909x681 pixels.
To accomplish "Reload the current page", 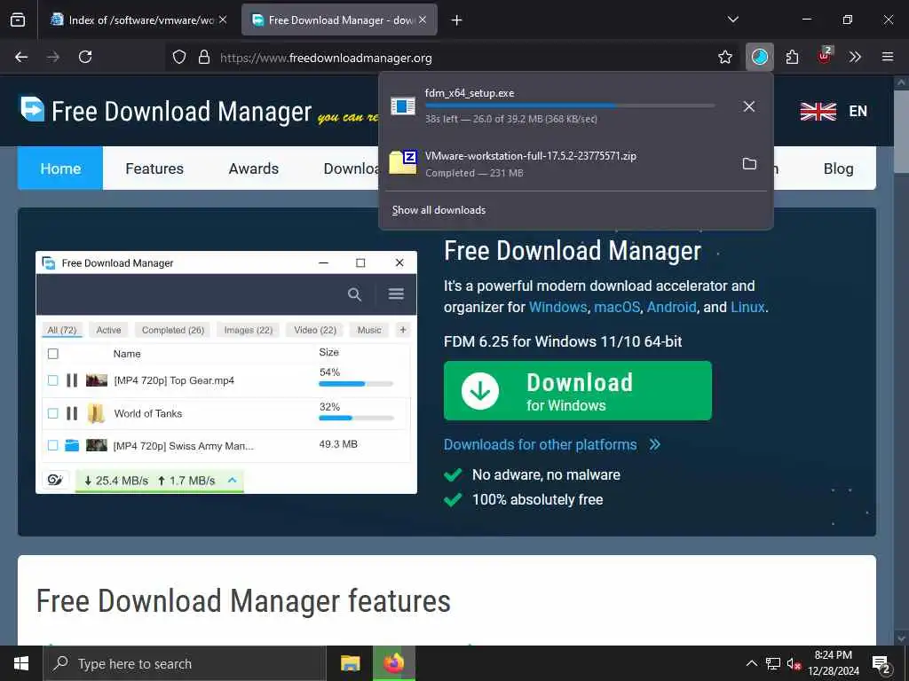I will [x=85, y=57].
